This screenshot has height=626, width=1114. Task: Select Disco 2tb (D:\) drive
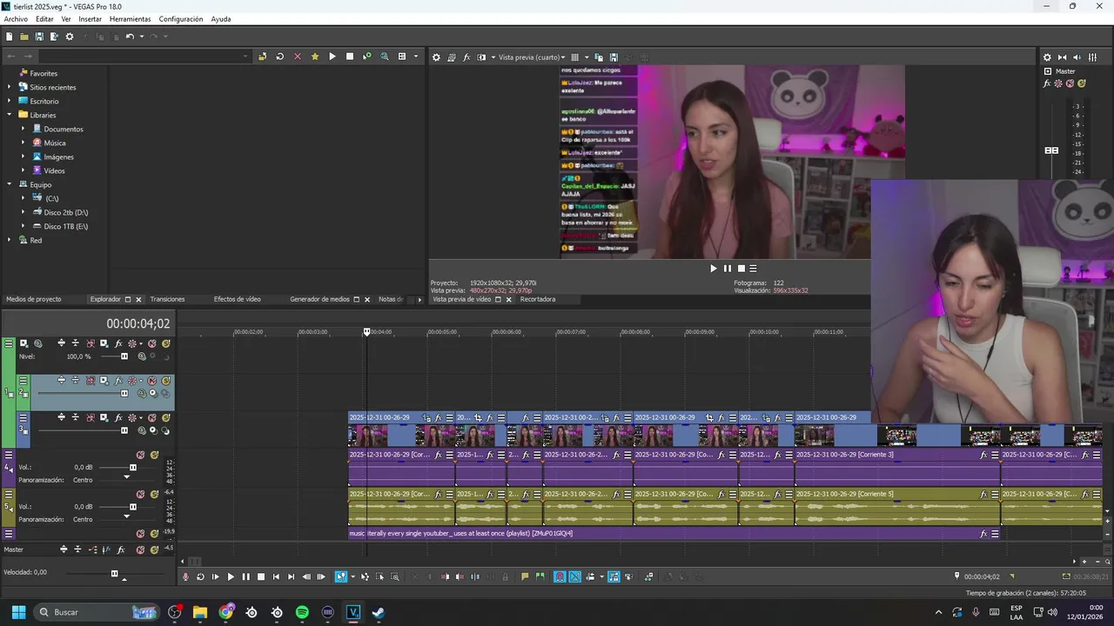[65, 212]
